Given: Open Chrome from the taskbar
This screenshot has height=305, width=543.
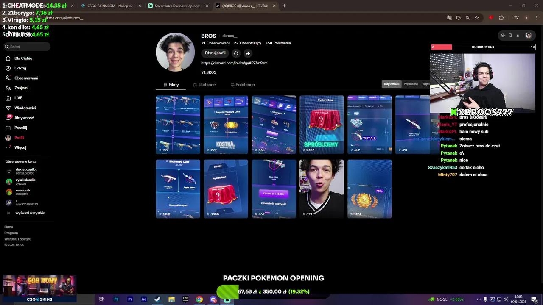Looking at the screenshot, I should pos(199,299).
